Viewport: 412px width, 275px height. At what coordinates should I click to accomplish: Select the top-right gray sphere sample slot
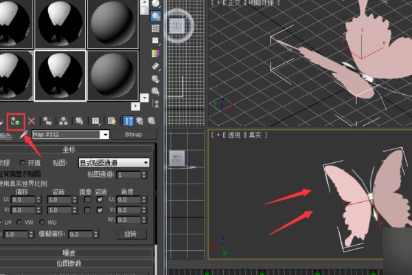click(x=113, y=24)
